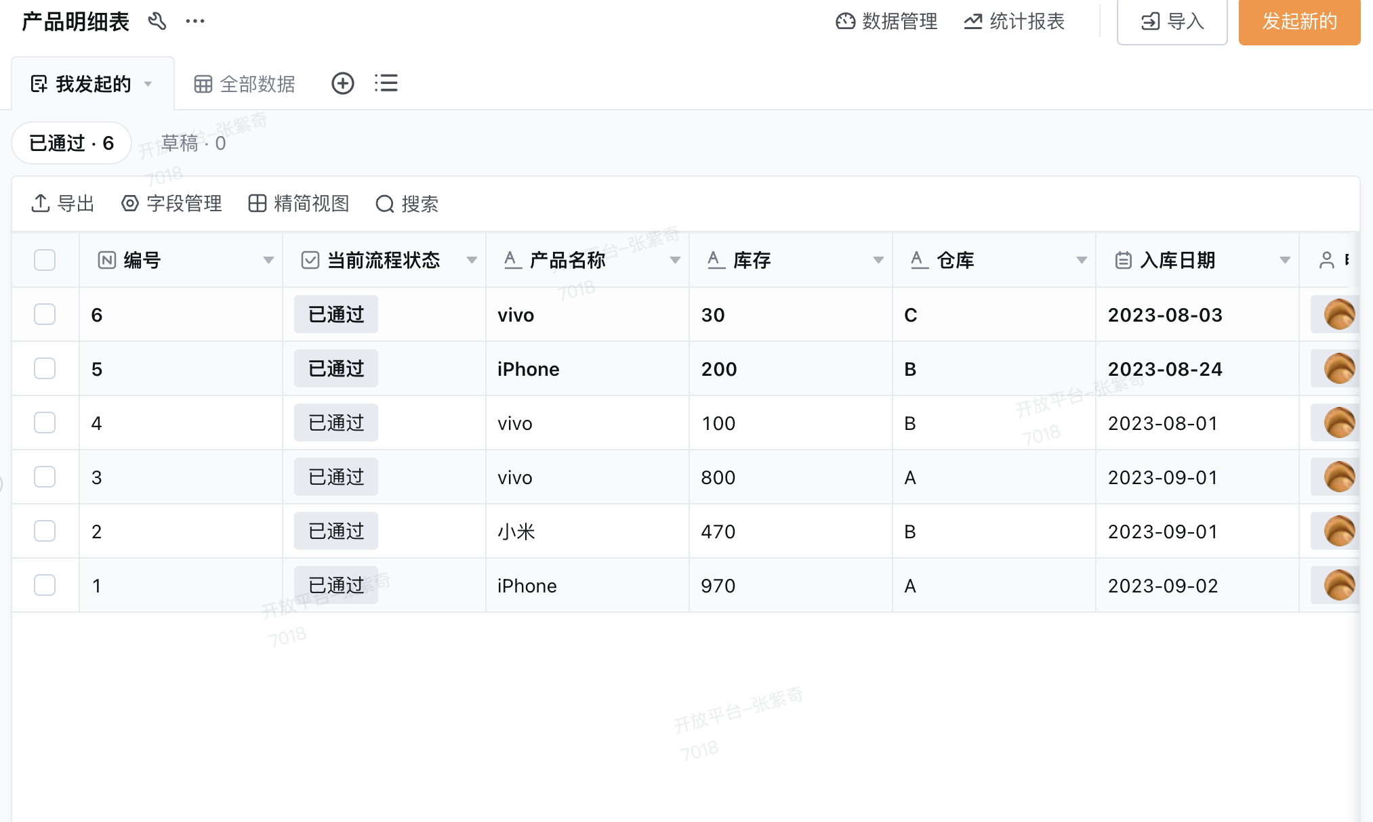The image size is (1373, 822).
Task: Click the 2023-09-02 date cell
Action: pyautogui.click(x=1197, y=585)
